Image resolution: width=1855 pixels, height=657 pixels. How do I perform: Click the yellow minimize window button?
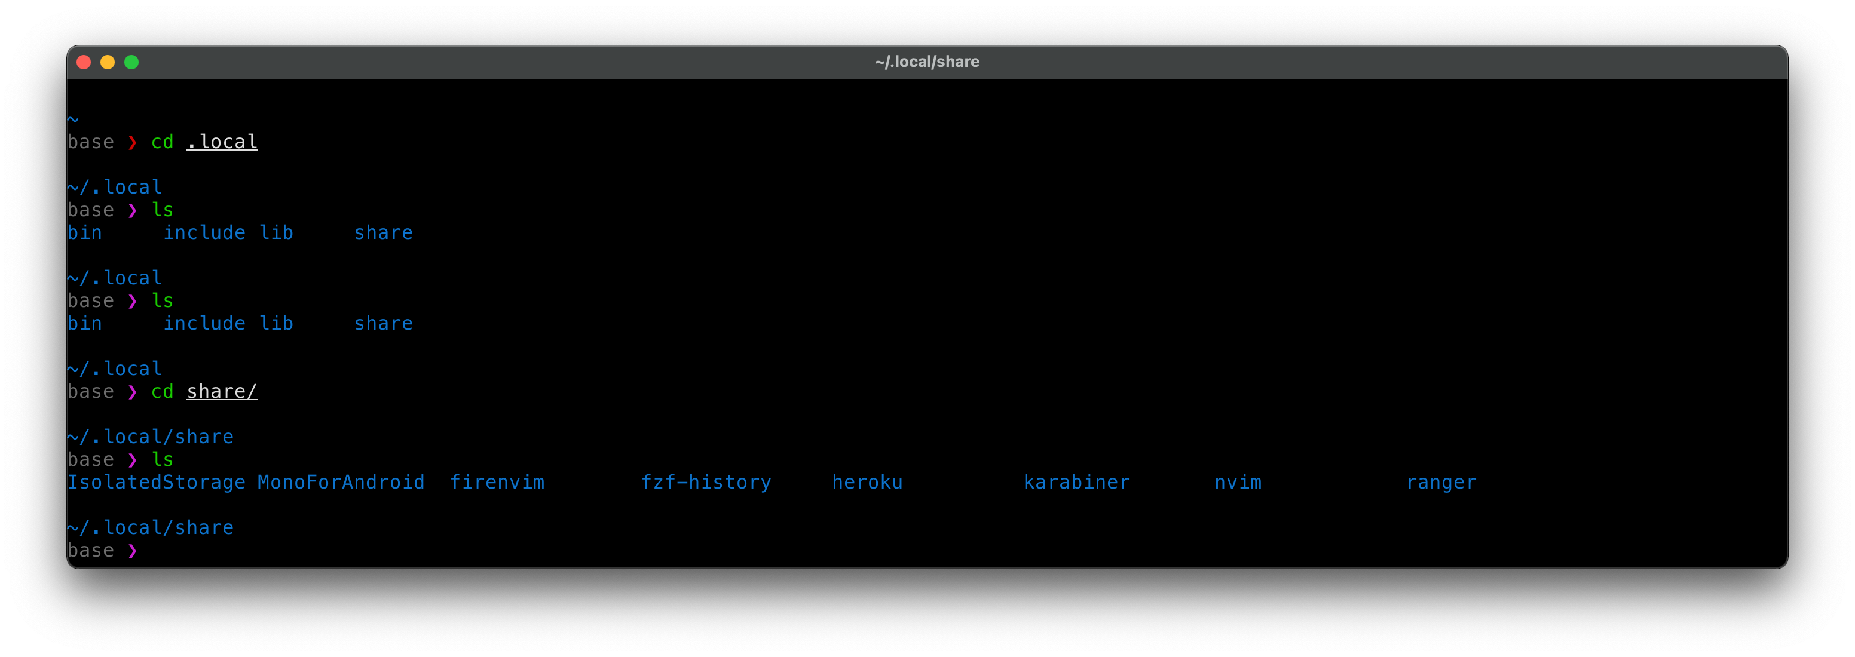pyautogui.click(x=108, y=62)
